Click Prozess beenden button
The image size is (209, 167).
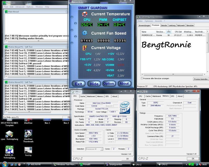201,79
